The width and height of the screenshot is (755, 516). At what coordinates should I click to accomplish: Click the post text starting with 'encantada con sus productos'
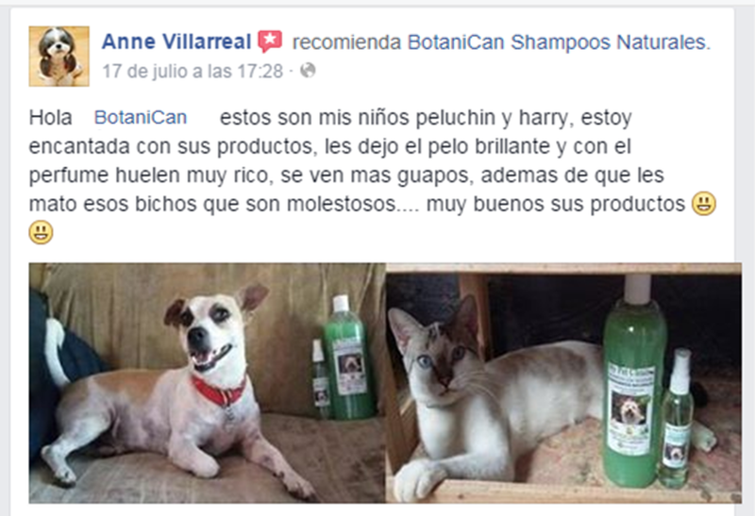(x=329, y=146)
